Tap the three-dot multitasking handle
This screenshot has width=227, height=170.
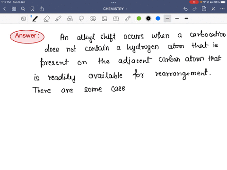tap(113, 2)
